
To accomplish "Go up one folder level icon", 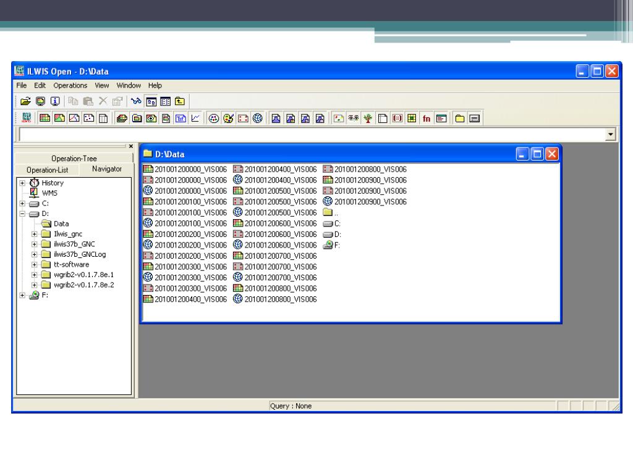I will coord(180,101).
